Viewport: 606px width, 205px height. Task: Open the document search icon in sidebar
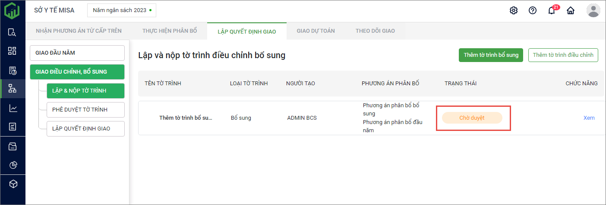[x=13, y=32]
